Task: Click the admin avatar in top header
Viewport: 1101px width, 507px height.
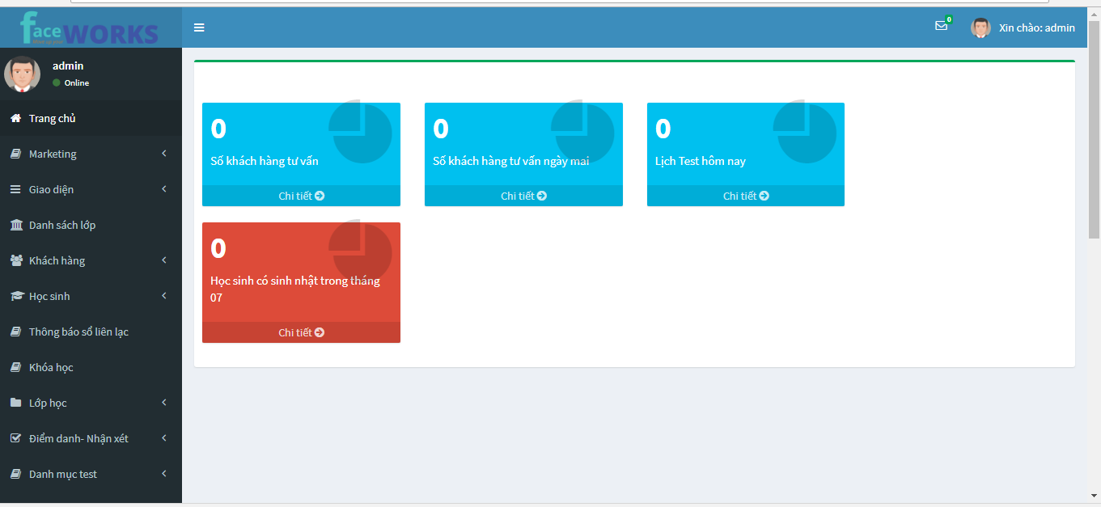Action: [980, 27]
